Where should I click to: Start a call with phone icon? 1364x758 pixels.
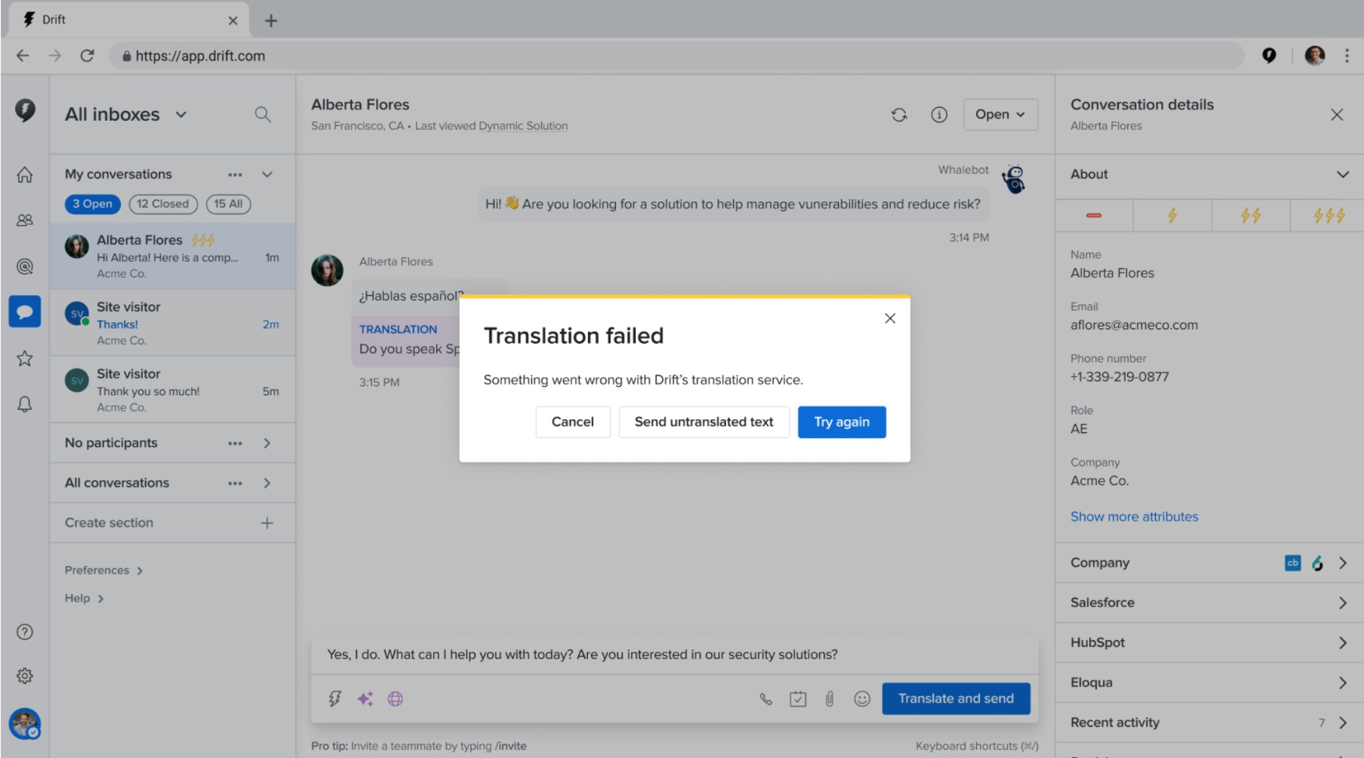766,698
